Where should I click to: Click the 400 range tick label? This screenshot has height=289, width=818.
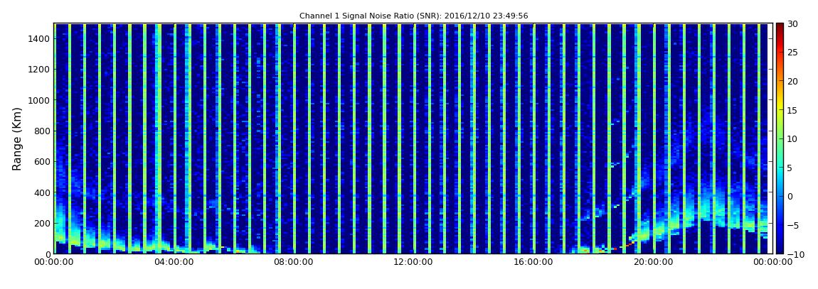tap(41, 192)
